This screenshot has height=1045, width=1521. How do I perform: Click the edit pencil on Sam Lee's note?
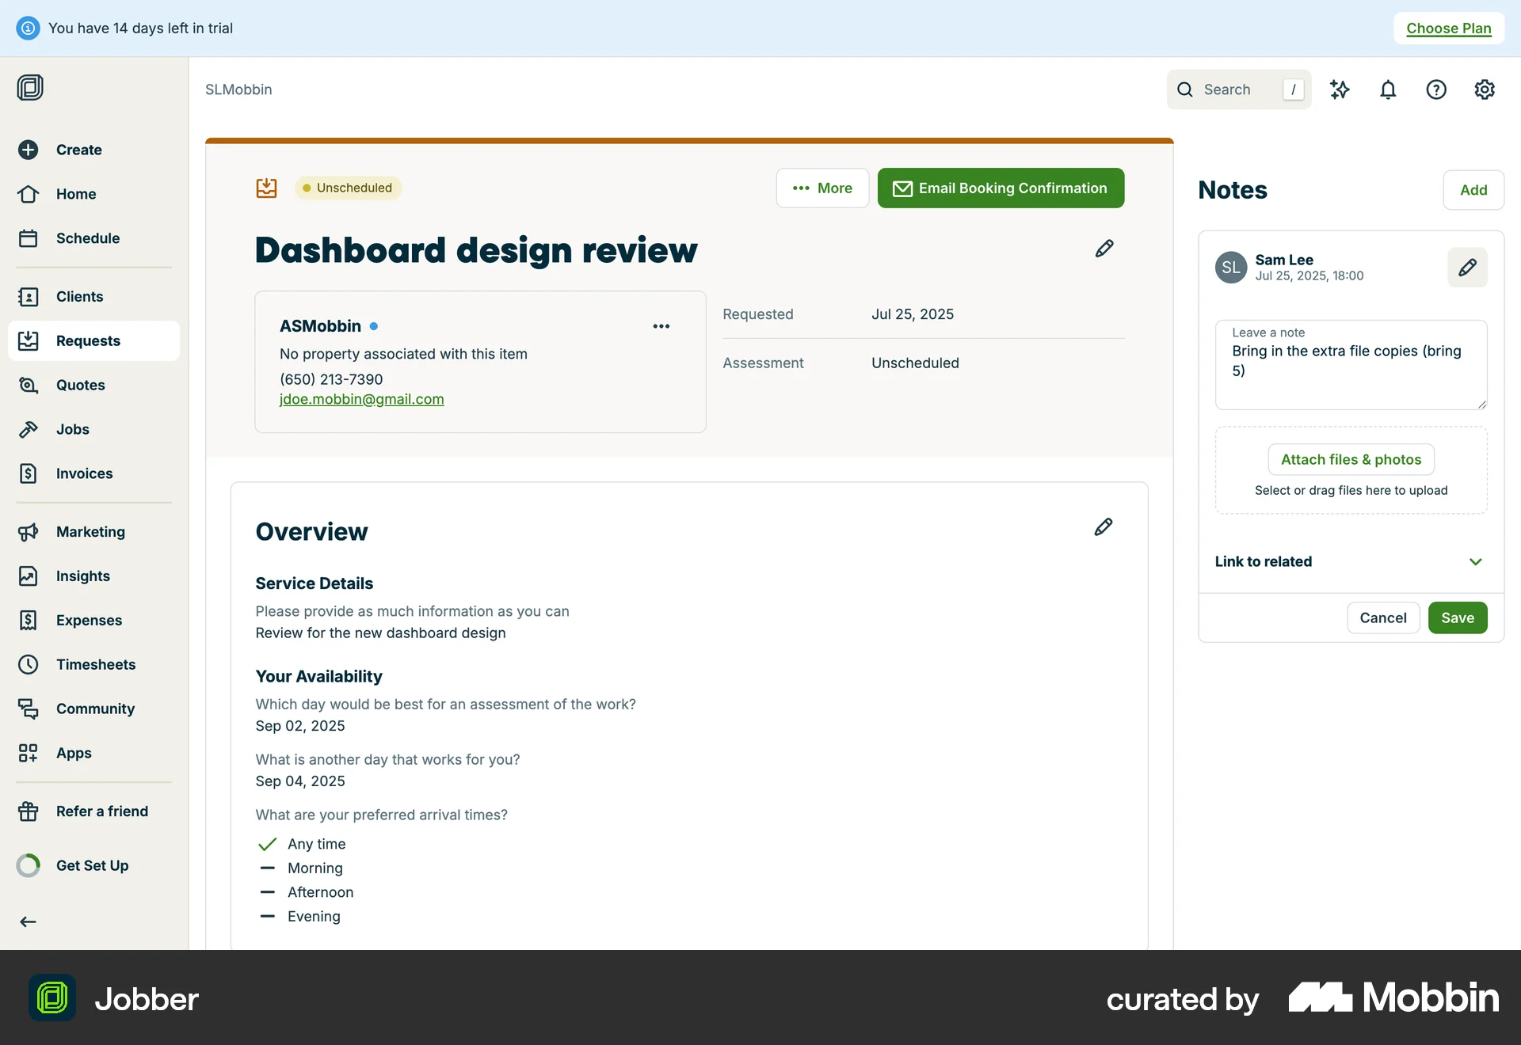point(1467,268)
